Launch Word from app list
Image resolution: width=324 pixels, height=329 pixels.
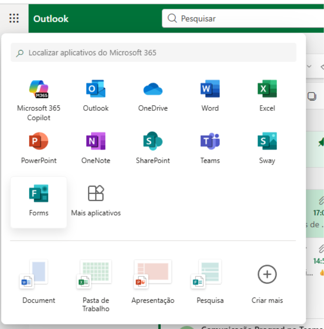pyautogui.click(x=210, y=95)
